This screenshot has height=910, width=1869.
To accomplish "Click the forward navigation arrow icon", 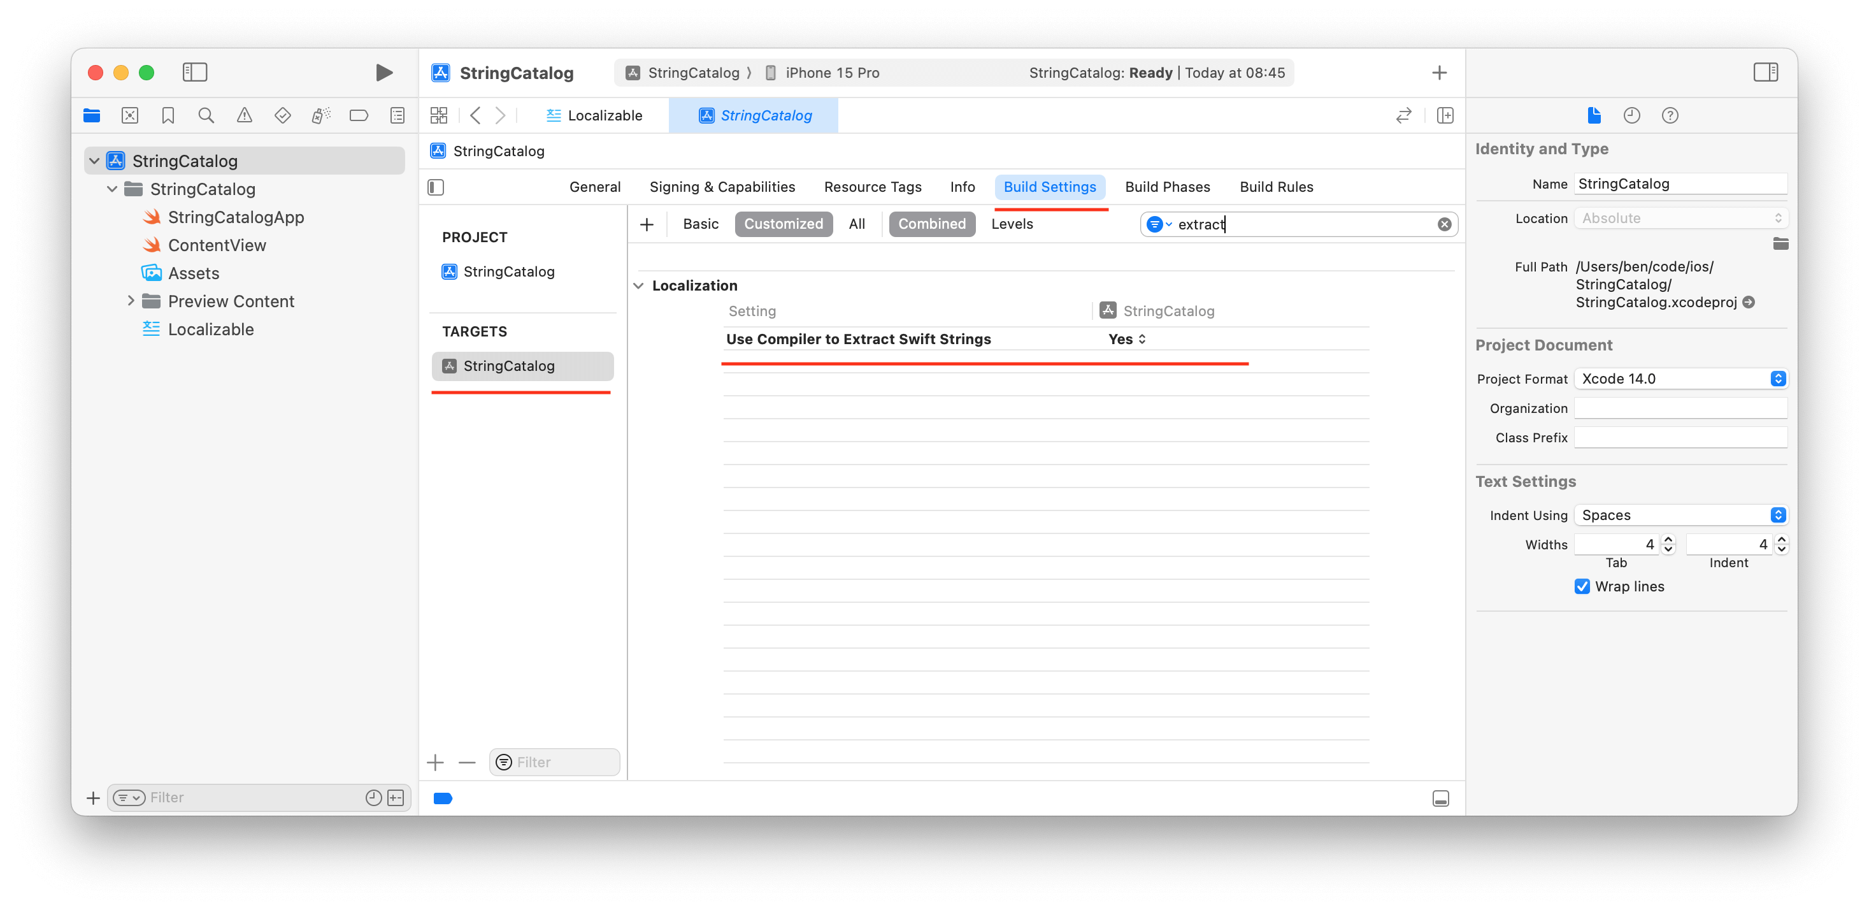I will 503,115.
